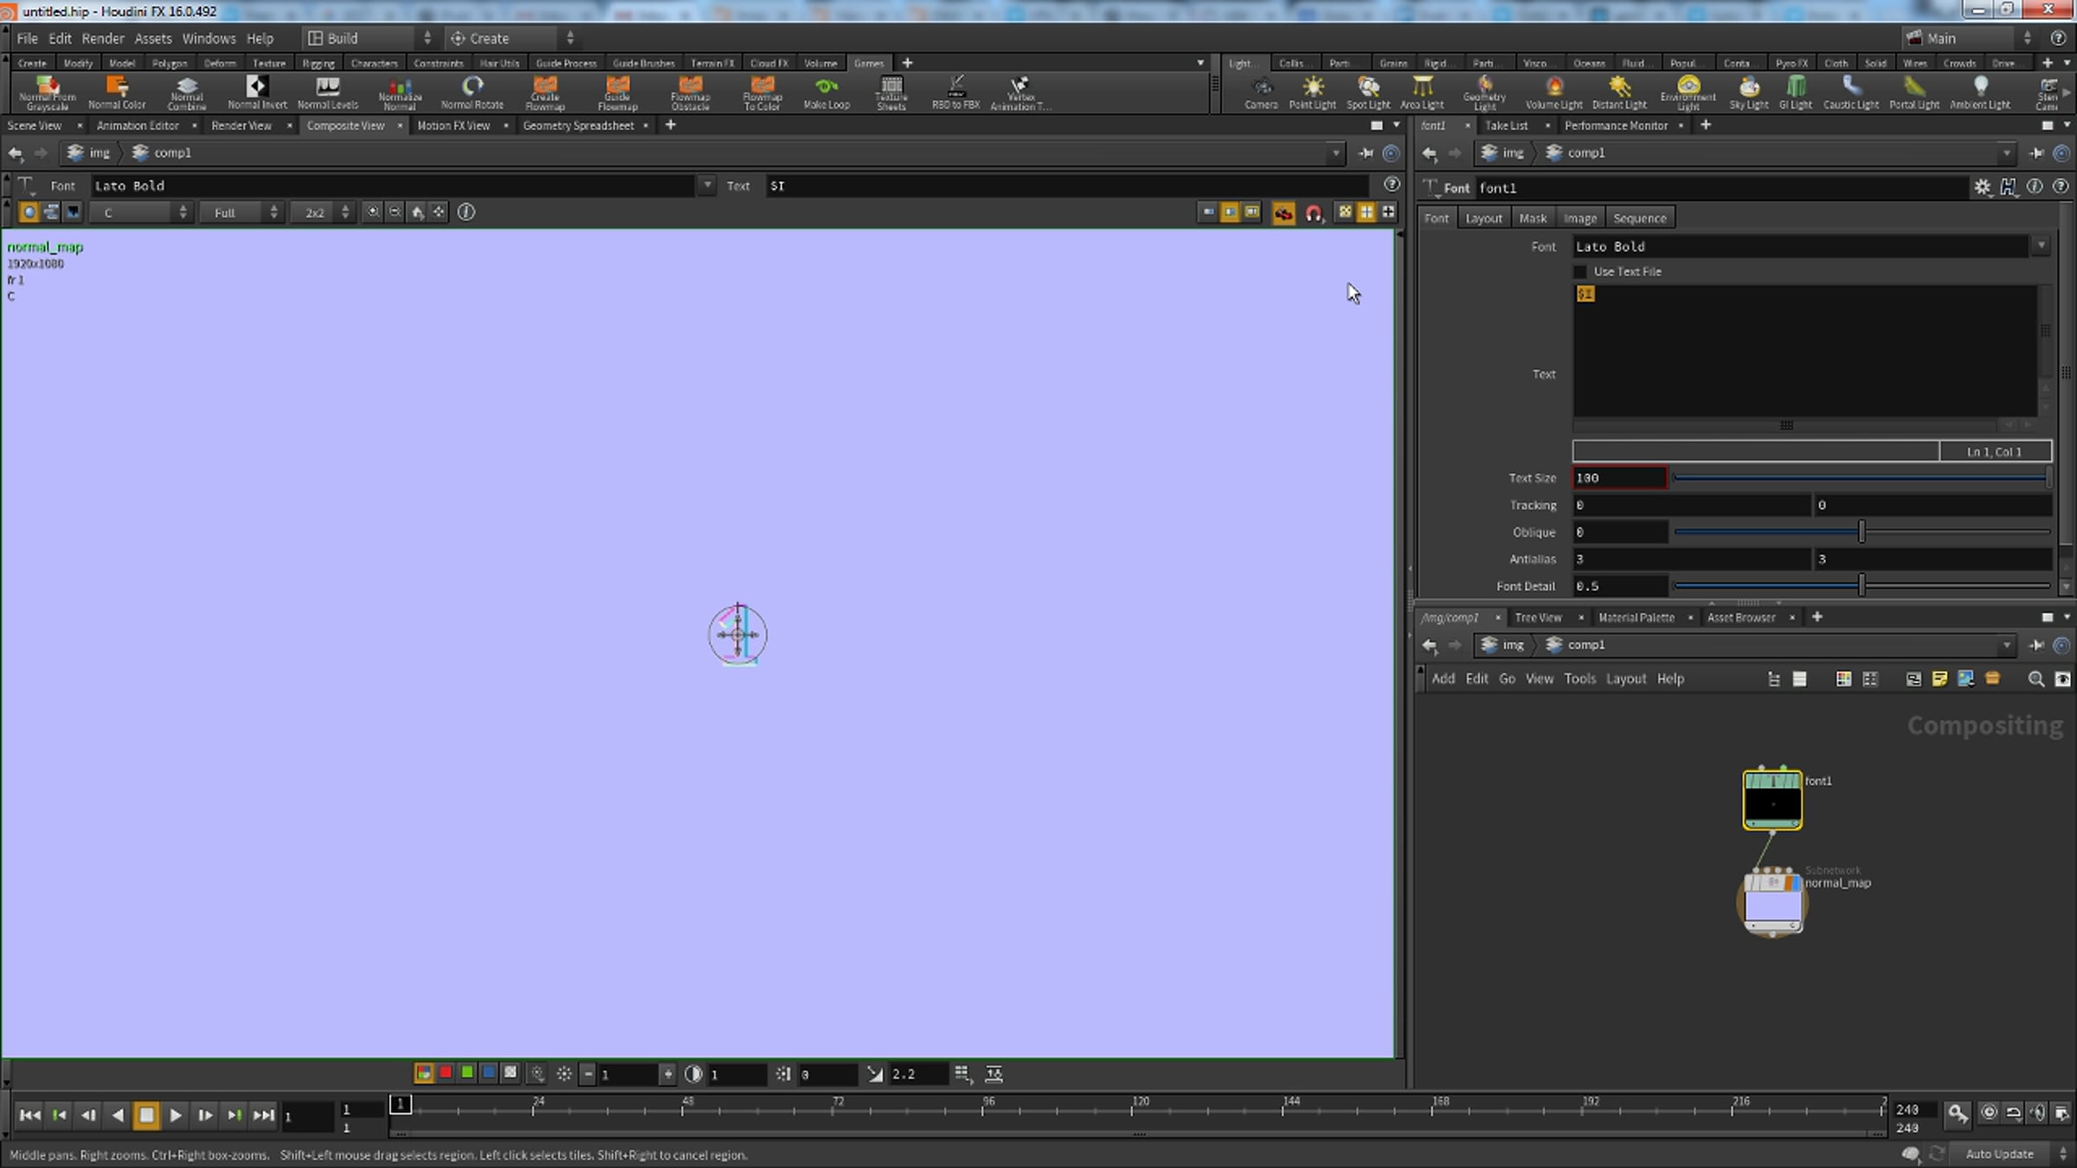The height and width of the screenshot is (1168, 2077).
Task: Toggle the green channel display
Action: [467, 1073]
